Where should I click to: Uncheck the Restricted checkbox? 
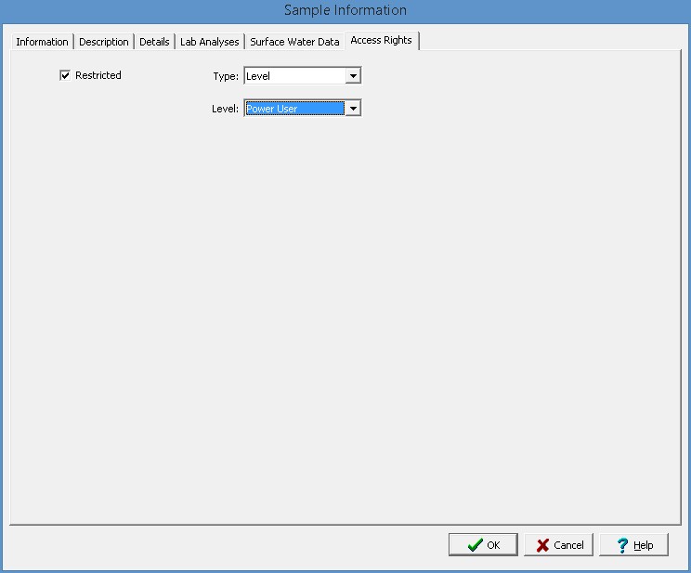[65, 75]
